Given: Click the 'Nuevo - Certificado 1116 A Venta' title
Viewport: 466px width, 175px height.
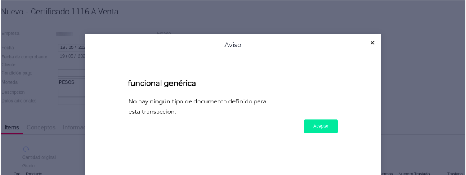Looking at the screenshot, I should [x=59, y=12].
